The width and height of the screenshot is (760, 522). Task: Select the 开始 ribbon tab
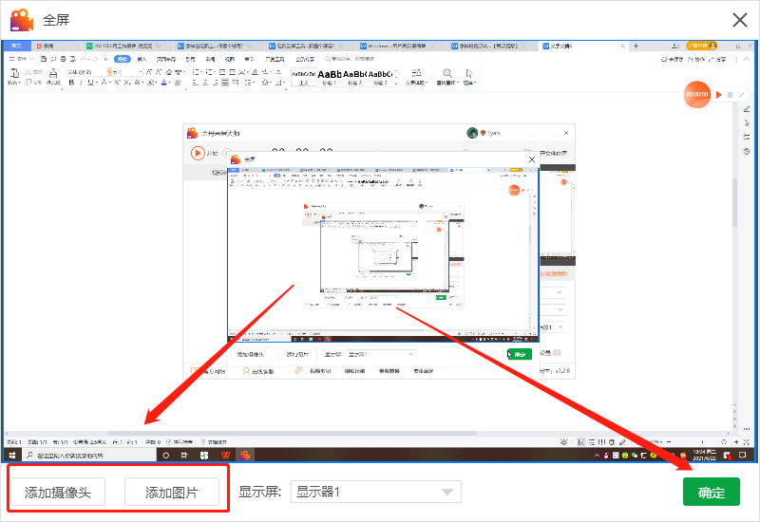123,59
